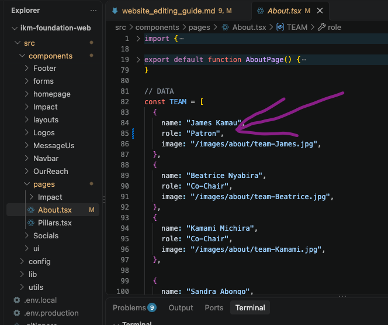The width and height of the screenshot is (388, 325).
Task: Click TEAM in the breadcrumb path
Action: click(297, 27)
